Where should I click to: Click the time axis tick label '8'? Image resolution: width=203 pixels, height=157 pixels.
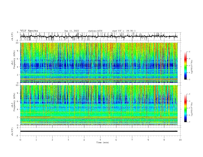coord(148,140)
